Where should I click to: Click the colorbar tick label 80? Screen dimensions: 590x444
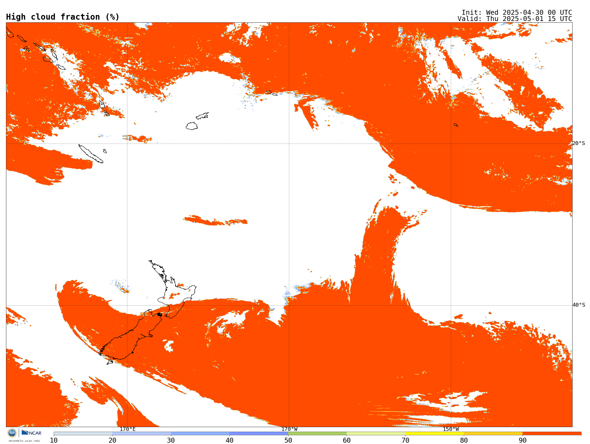coord(464,440)
